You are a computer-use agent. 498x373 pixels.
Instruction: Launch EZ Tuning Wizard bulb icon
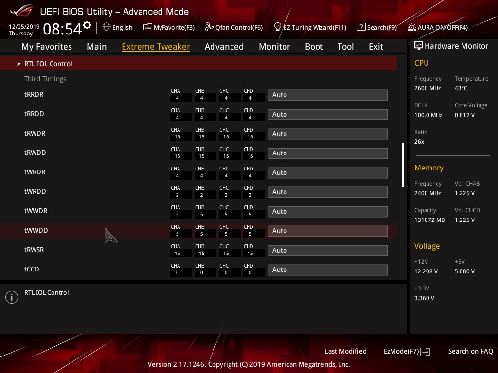coord(278,27)
